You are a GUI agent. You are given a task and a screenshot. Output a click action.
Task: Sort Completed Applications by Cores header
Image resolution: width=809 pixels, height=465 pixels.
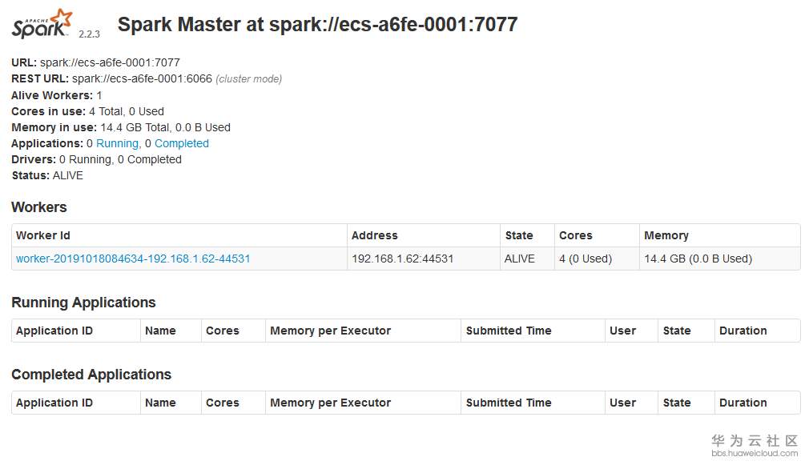click(x=223, y=403)
